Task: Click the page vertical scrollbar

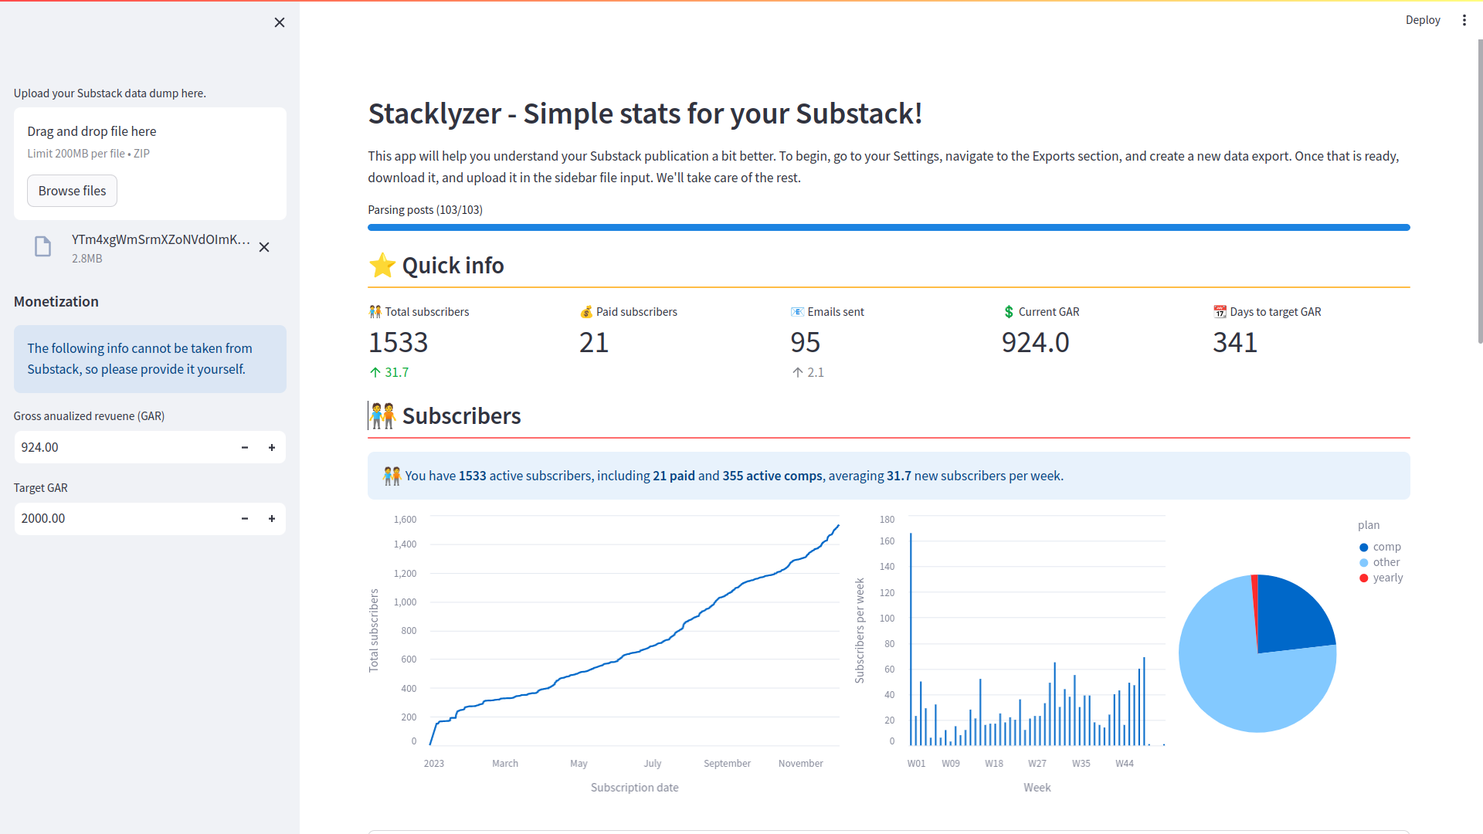Action: pyautogui.click(x=1479, y=193)
